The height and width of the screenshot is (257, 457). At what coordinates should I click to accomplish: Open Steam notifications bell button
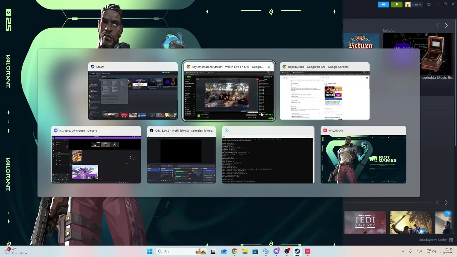tap(397, 5)
